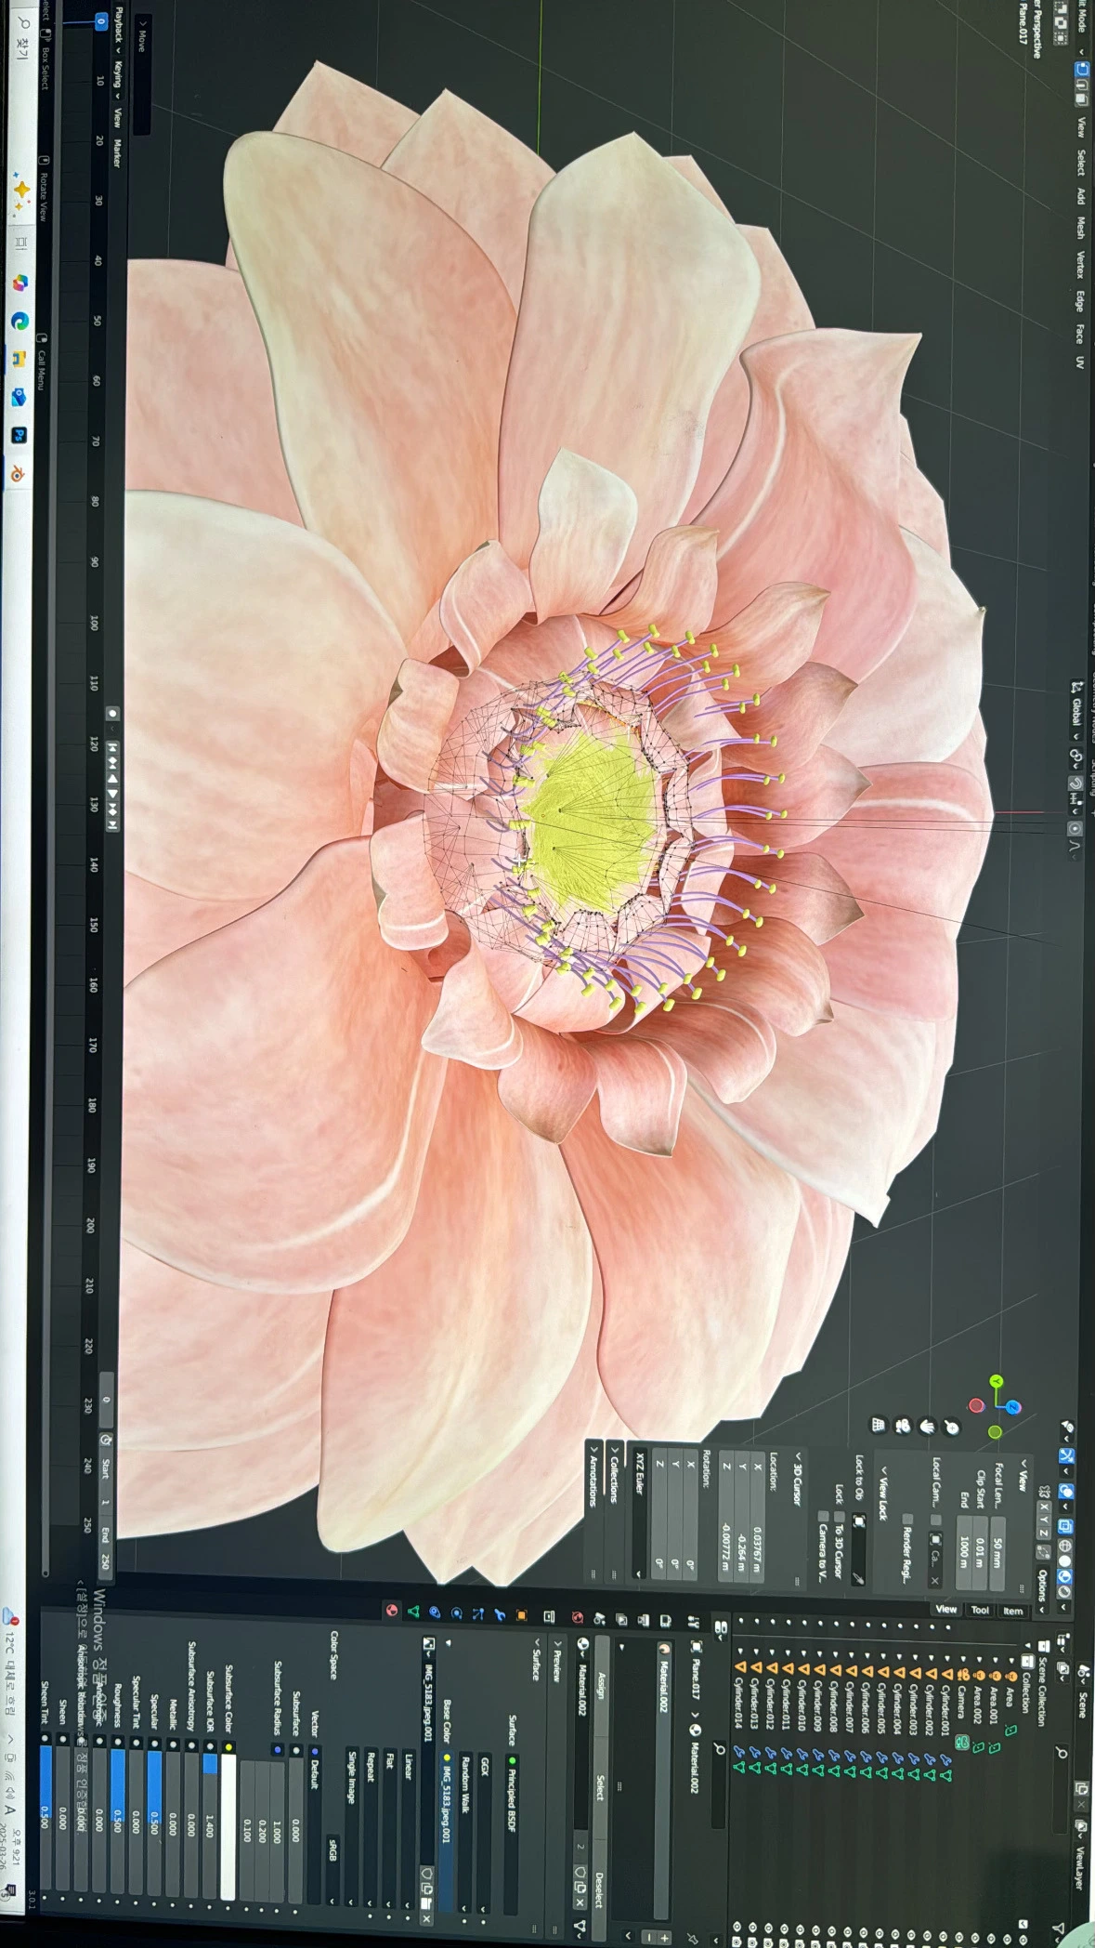The image size is (1095, 1948).
Task: Click the Lock to Object eyedropper icon
Action: 859,1577
